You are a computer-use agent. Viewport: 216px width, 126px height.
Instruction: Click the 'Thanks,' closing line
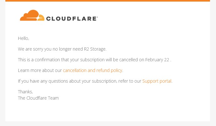[25, 92]
